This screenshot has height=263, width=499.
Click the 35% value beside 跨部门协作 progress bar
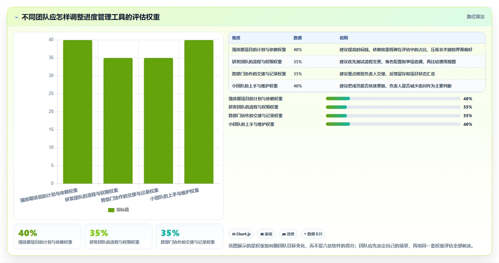click(x=468, y=116)
